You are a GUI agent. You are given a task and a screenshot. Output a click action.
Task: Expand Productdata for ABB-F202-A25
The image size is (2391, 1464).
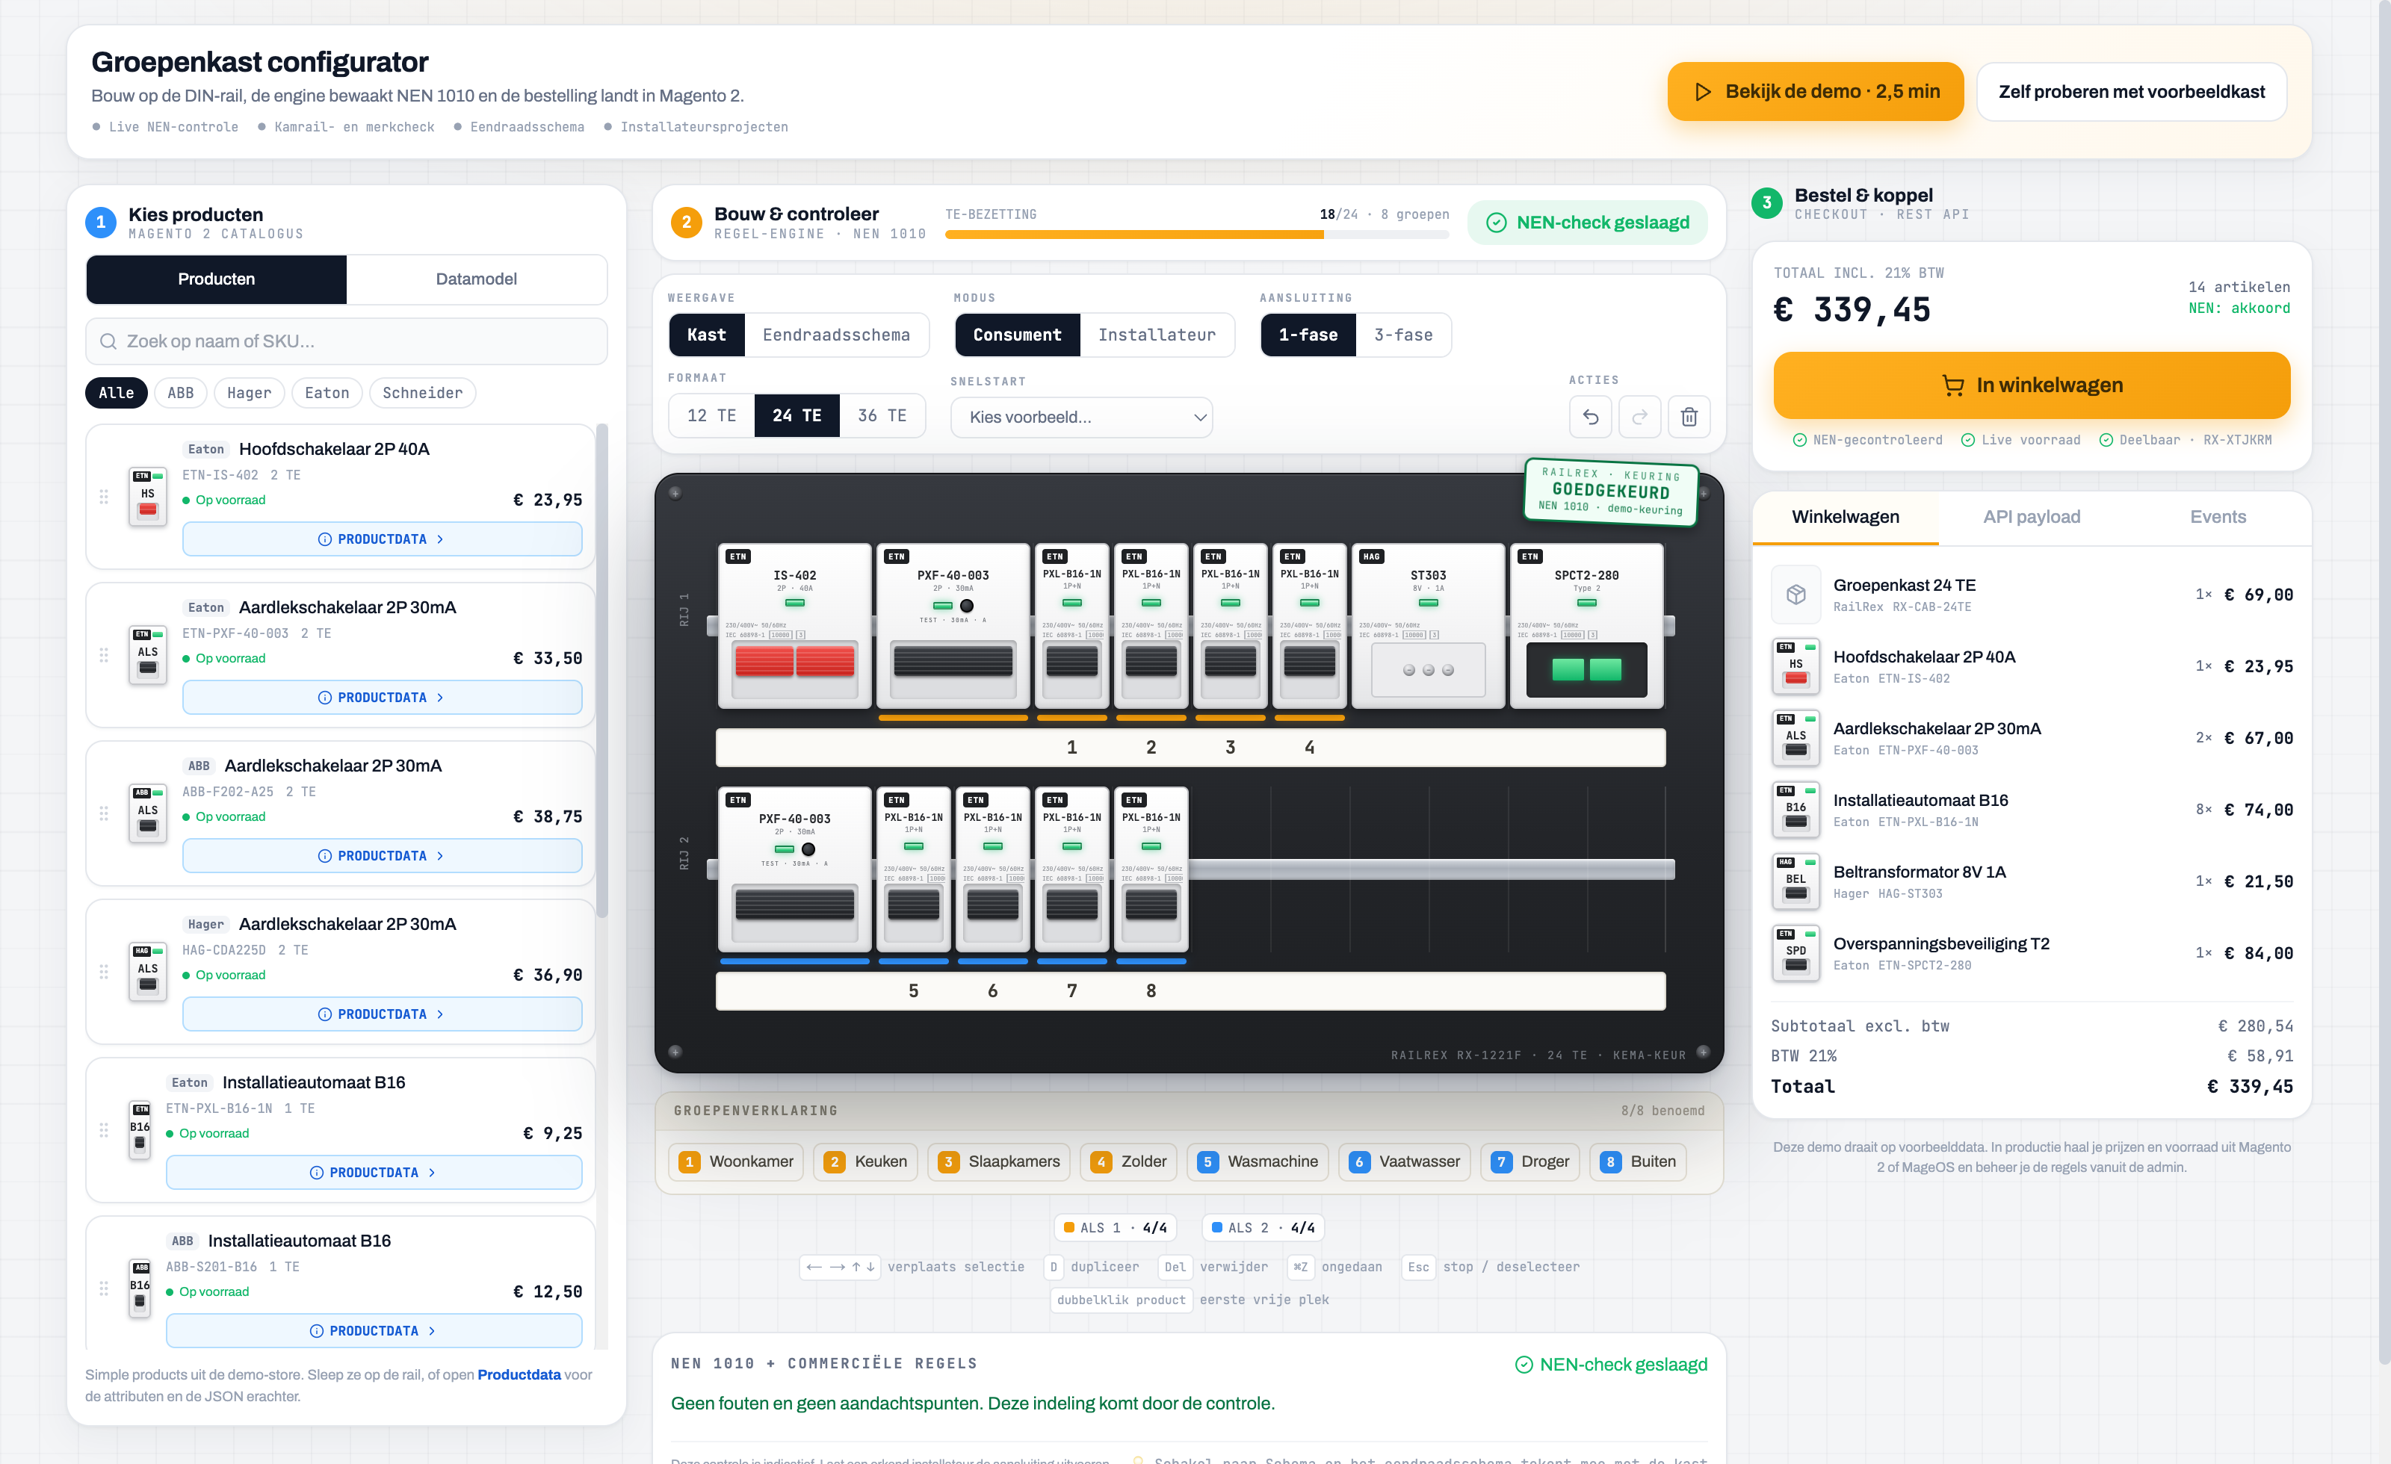(x=383, y=856)
